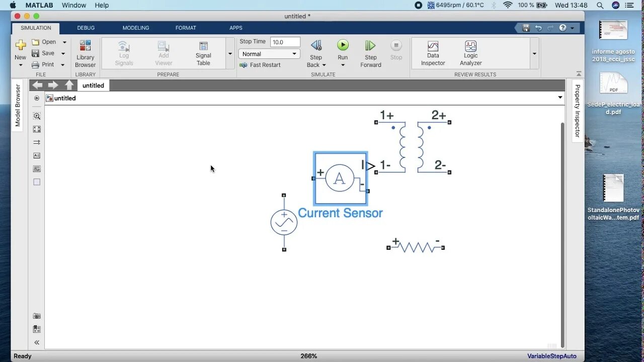Open the MATLAB application menu
644x362 pixels.
click(x=39, y=5)
